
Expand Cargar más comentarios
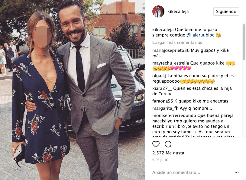[177, 43]
